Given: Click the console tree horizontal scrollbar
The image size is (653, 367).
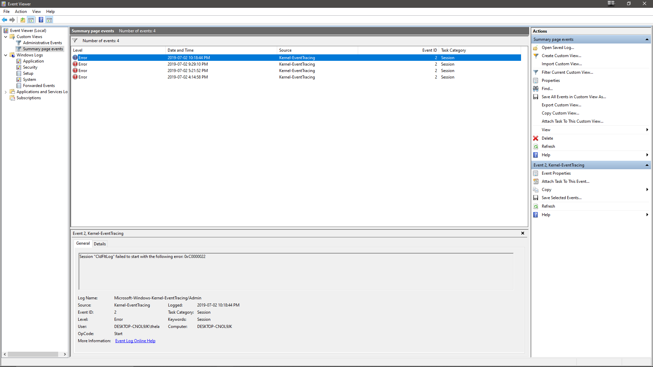Looking at the screenshot, I should pyautogui.click(x=33, y=354).
